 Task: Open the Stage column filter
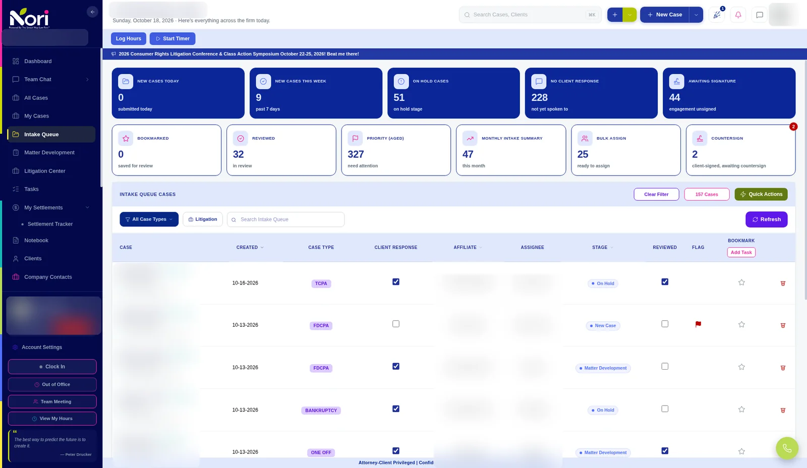pos(612,248)
